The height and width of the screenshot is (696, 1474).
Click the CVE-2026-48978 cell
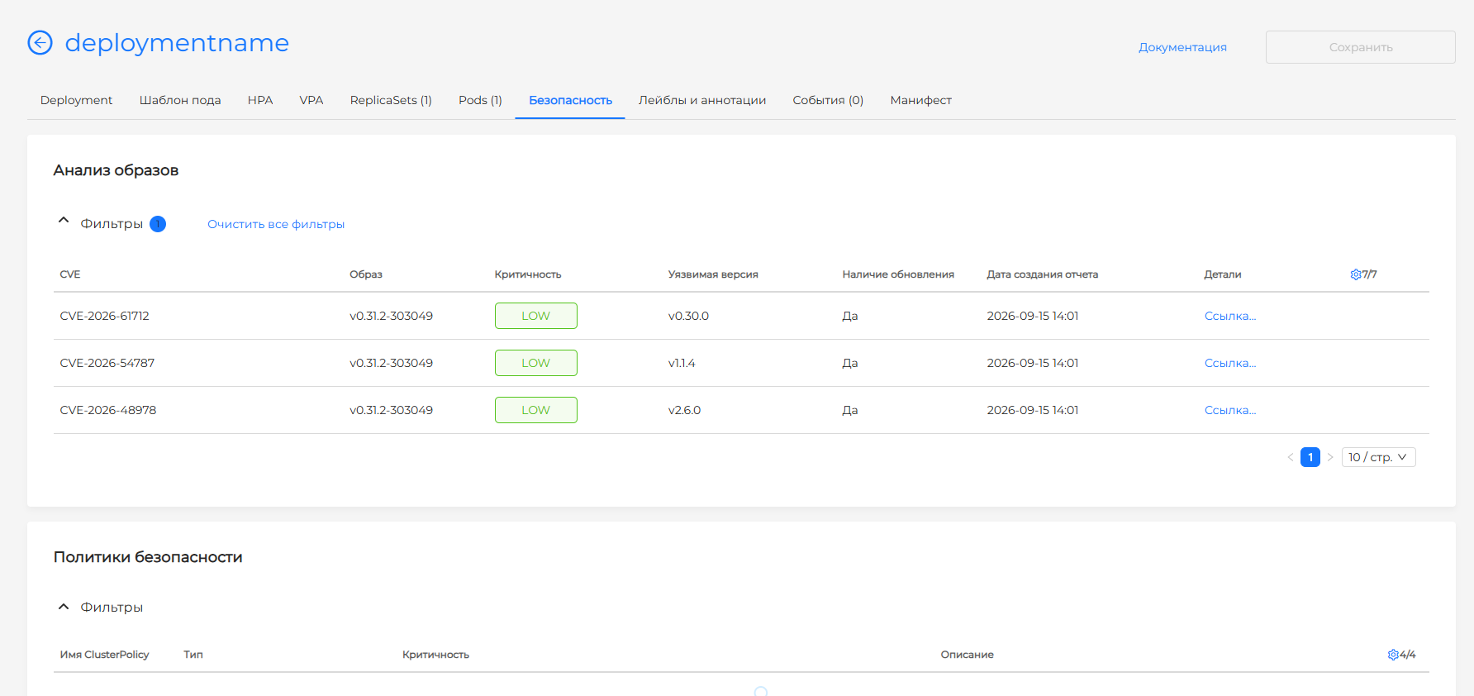point(108,410)
